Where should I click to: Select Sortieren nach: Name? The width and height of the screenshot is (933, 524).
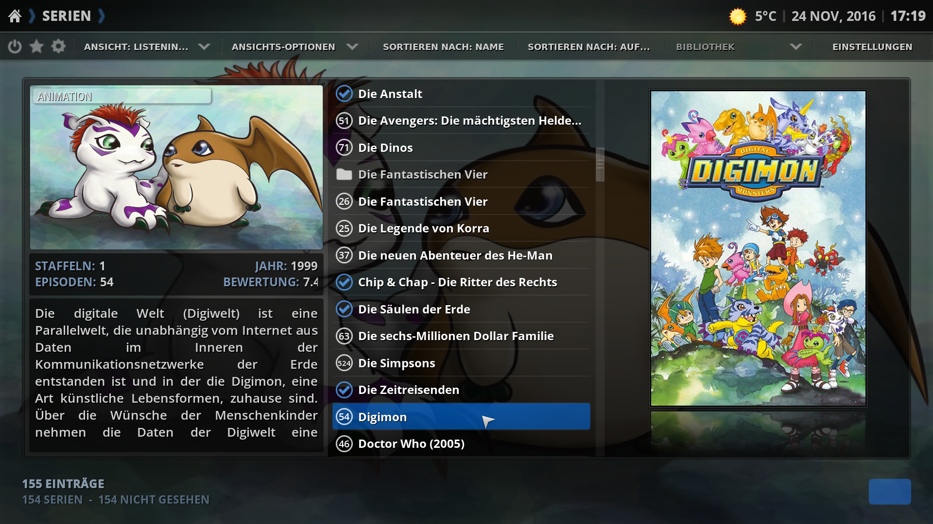[443, 47]
